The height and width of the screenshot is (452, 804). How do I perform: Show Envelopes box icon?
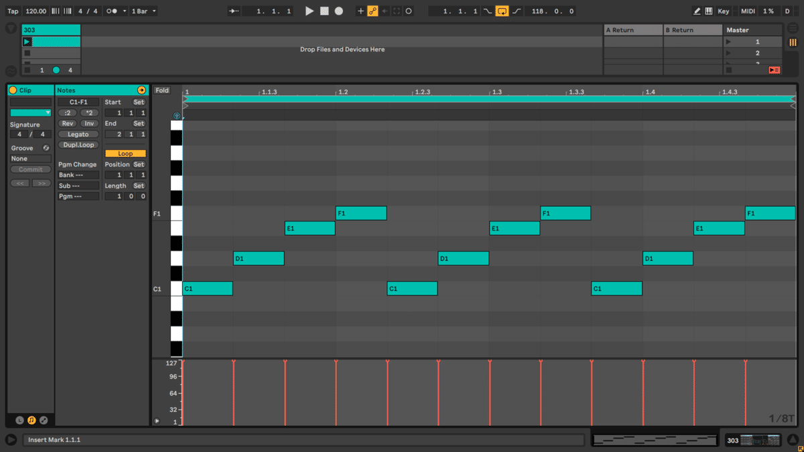(x=44, y=421)
